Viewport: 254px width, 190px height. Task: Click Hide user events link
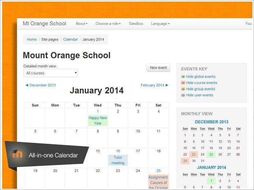click(200, 95)
